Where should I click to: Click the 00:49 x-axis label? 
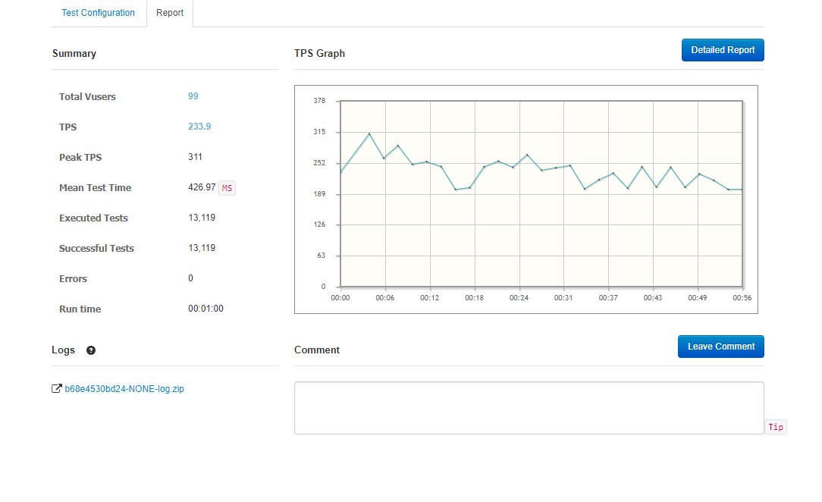tap(697, 298)
